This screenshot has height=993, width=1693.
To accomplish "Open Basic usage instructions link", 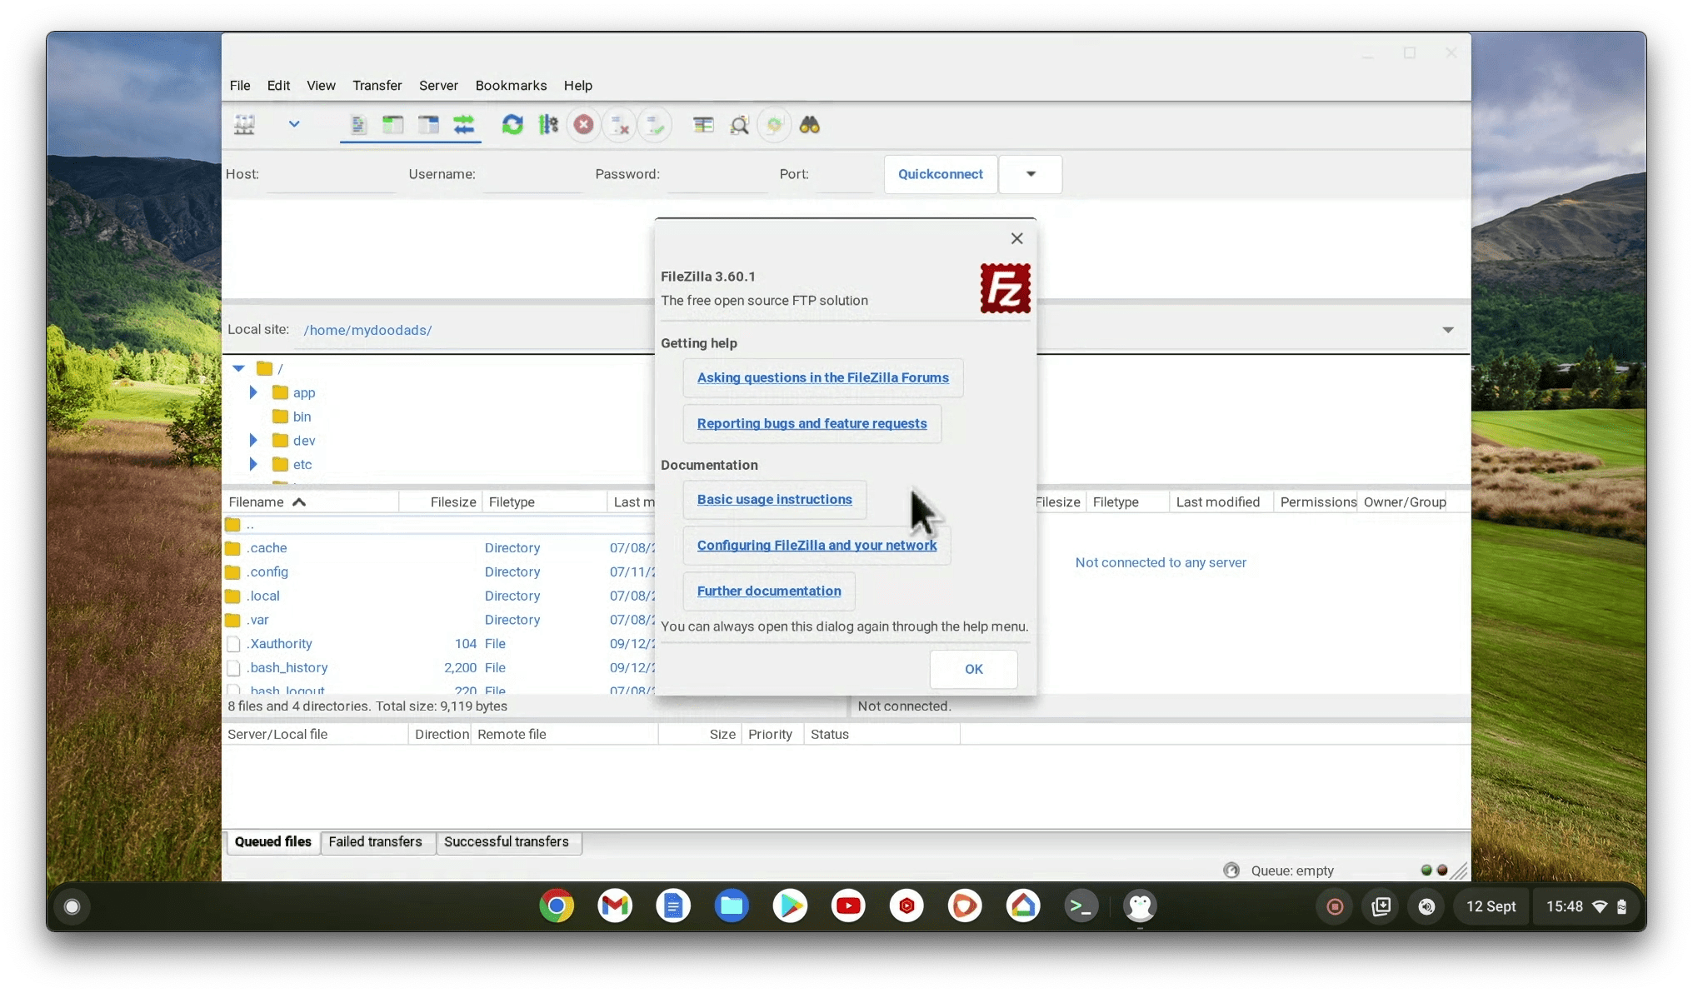I will tap(774, 499).
